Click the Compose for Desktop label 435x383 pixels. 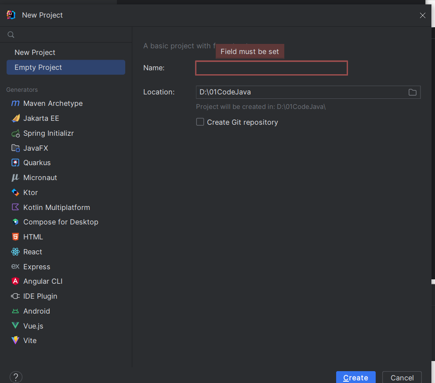pos(61,222)
